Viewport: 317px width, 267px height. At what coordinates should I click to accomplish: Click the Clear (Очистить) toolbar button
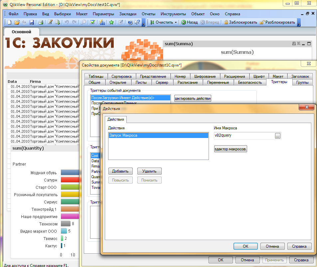click(162, 22)
